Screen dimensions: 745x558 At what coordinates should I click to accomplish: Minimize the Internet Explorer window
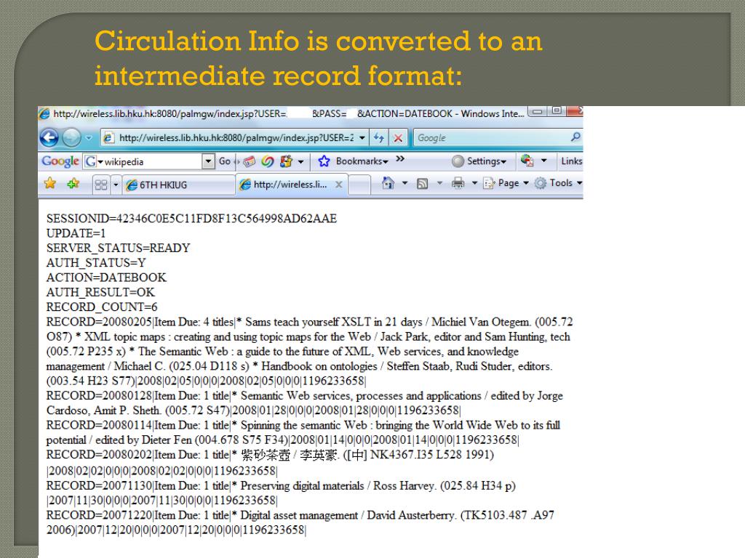[537, 111]
